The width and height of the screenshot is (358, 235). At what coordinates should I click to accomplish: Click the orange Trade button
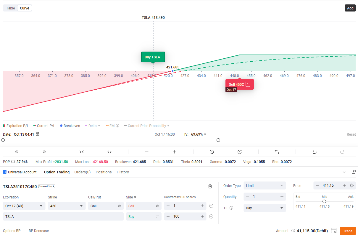click(348, 231)
